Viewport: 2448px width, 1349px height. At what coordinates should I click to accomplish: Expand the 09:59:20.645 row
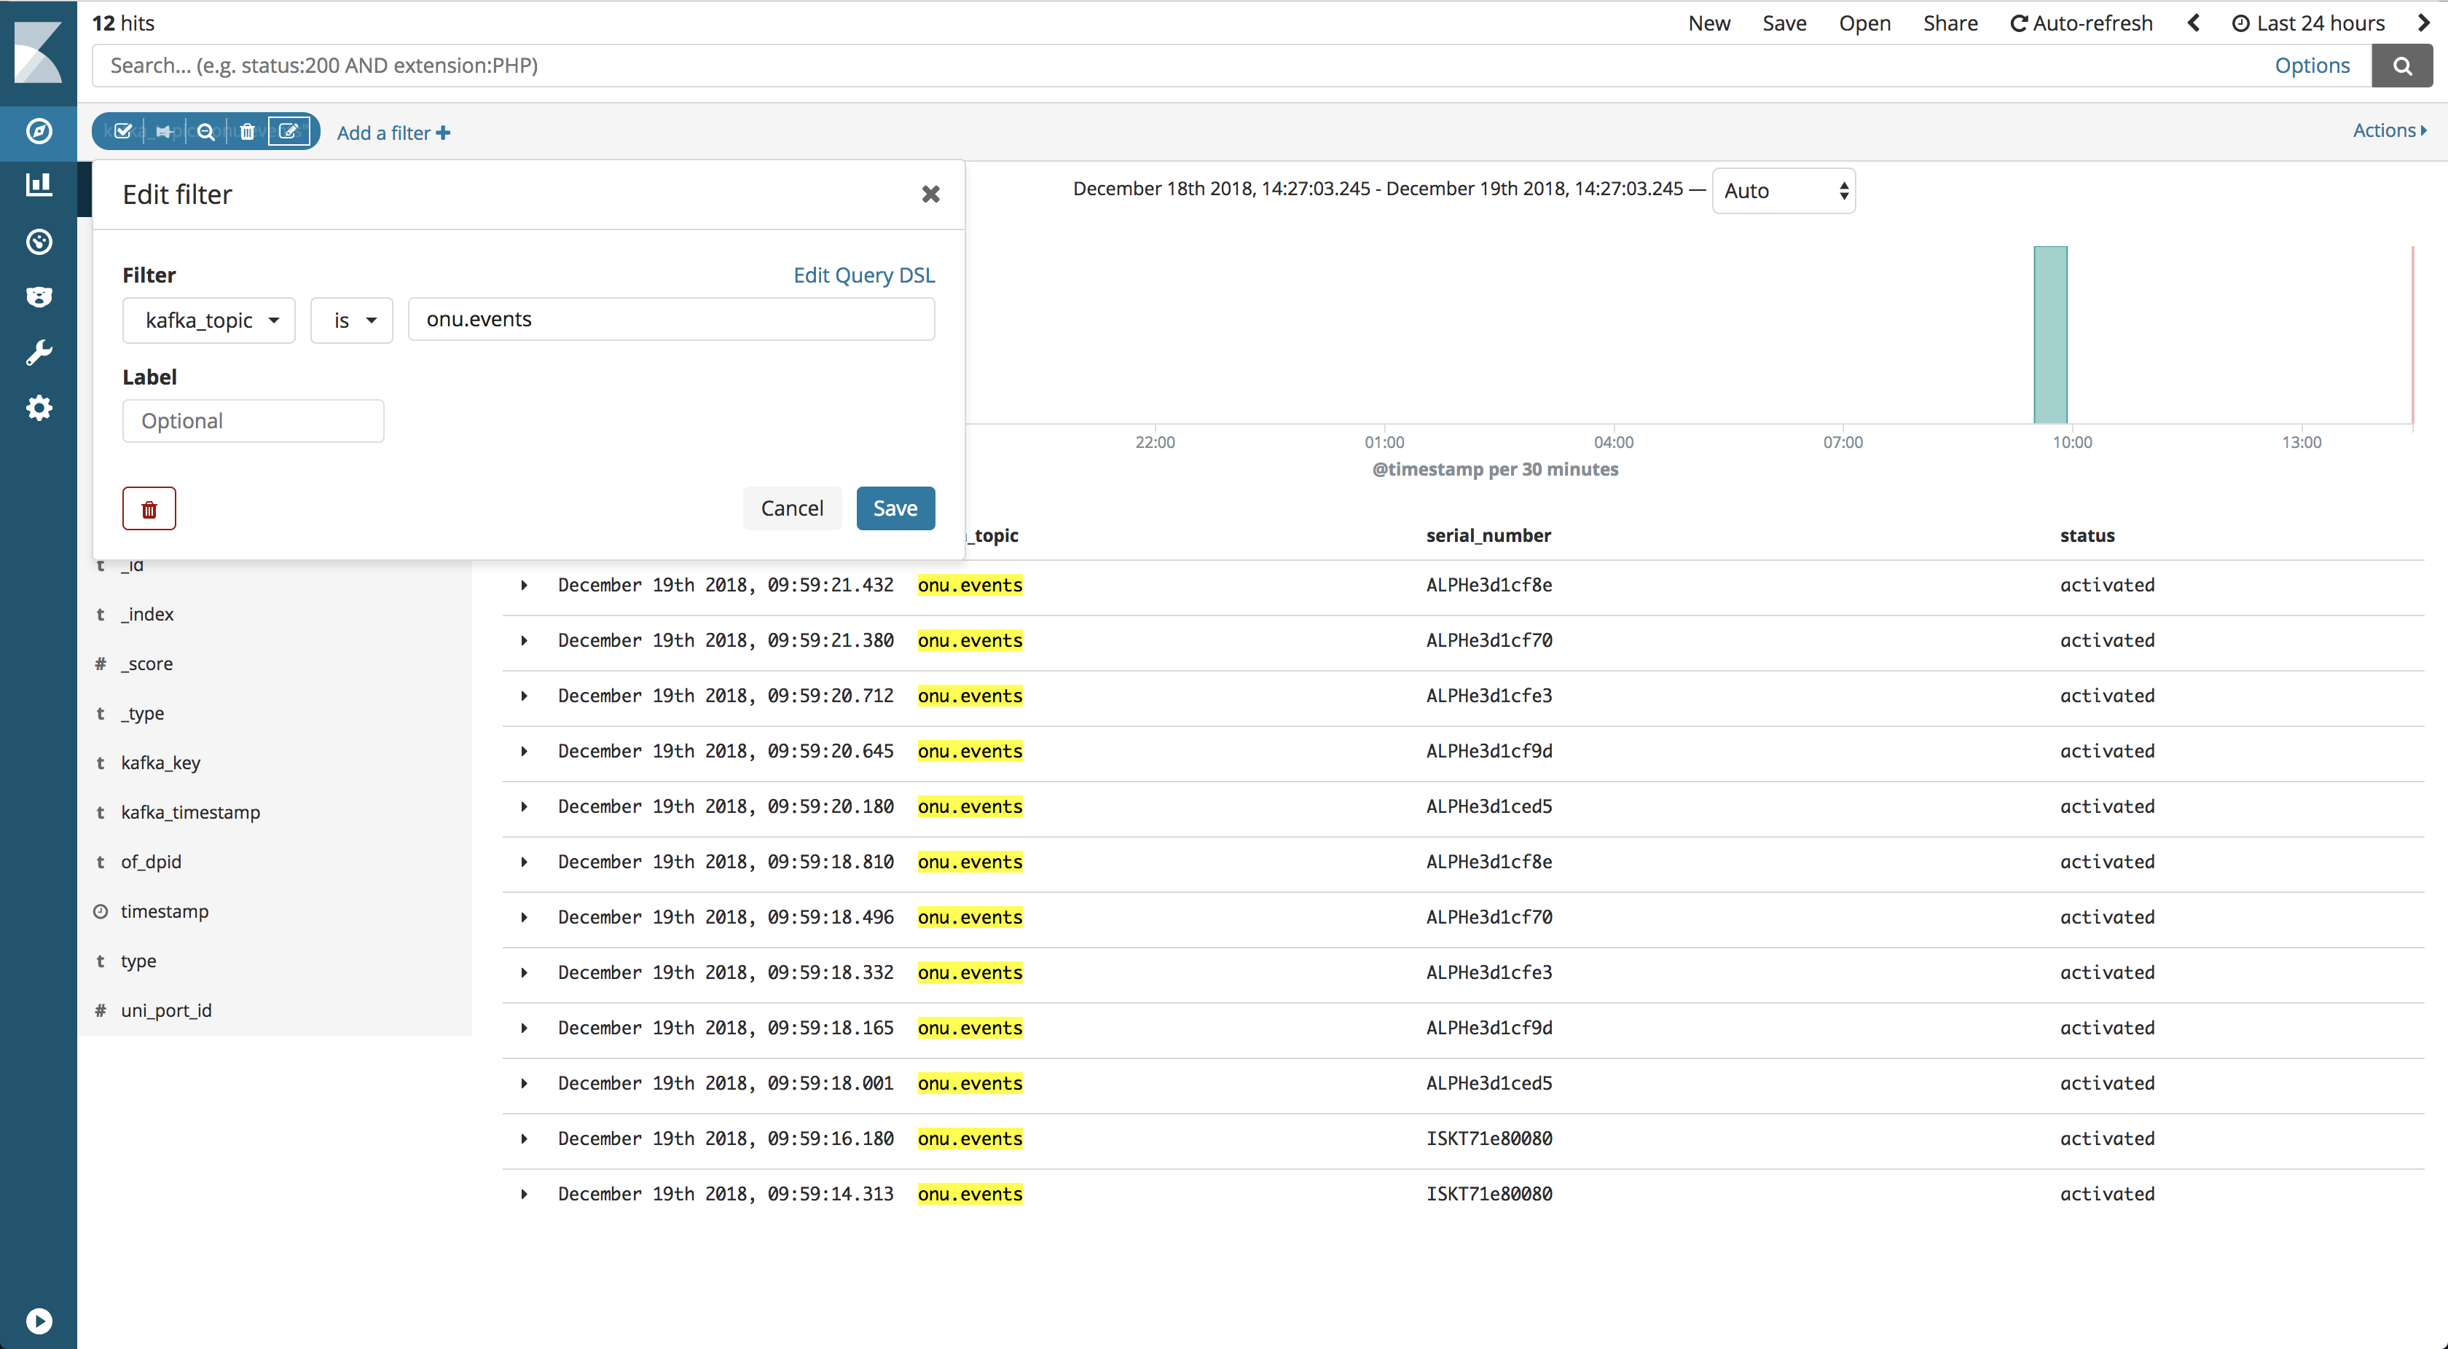525,752
